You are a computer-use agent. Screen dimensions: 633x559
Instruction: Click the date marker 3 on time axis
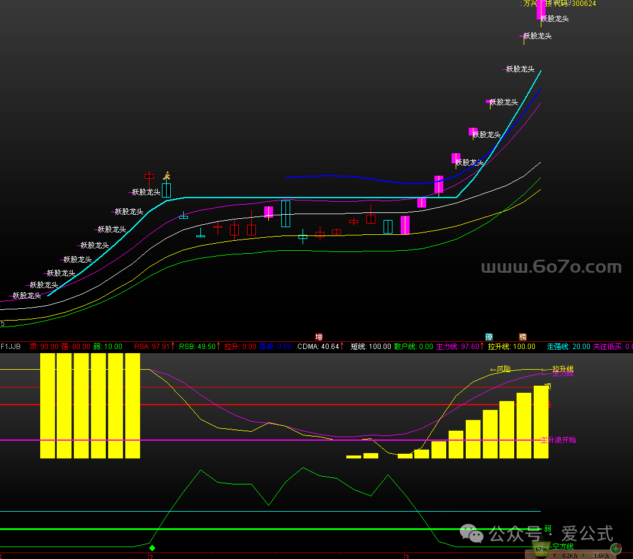pos(407,557)
